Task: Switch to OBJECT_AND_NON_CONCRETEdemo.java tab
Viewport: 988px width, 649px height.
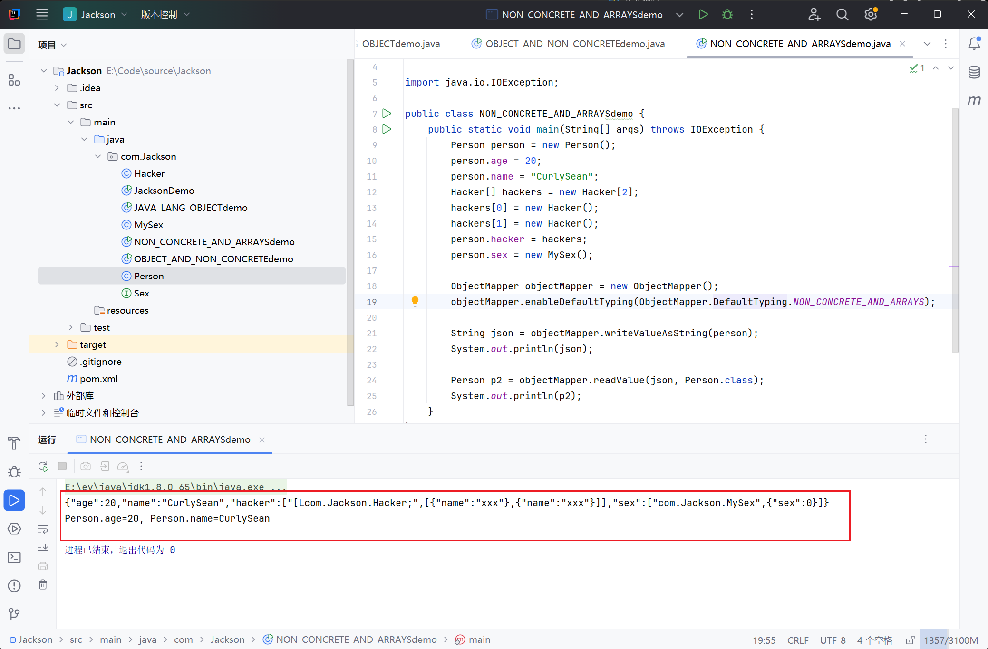Action: point(568,44)
